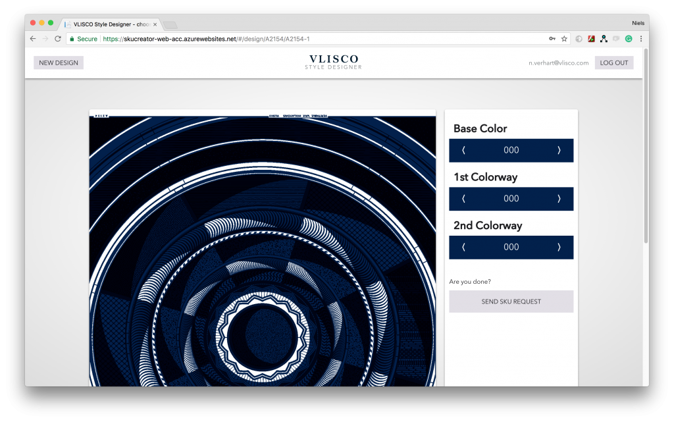Image resolution: width=674 pixels, height=422 pixels.
Task: Advance to next 1st Colorway value
Action: click(559, 199)
